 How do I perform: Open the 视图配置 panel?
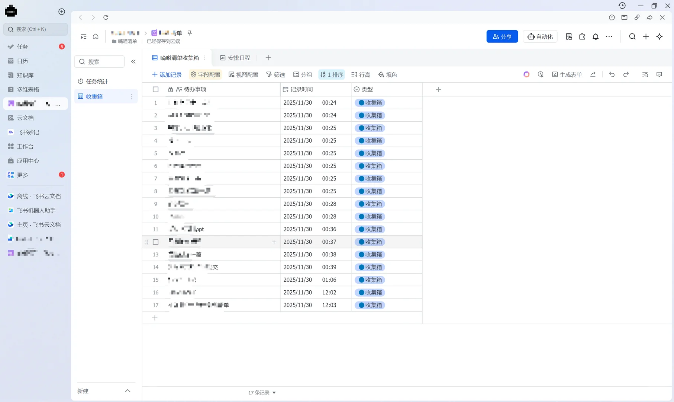(243, 74)
